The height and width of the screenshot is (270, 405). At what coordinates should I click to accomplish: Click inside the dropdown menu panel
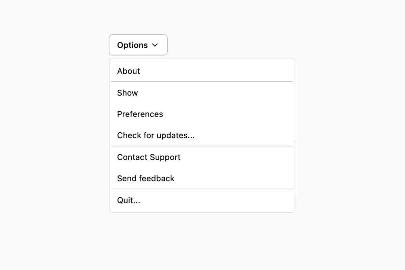(x=202, y=135)
